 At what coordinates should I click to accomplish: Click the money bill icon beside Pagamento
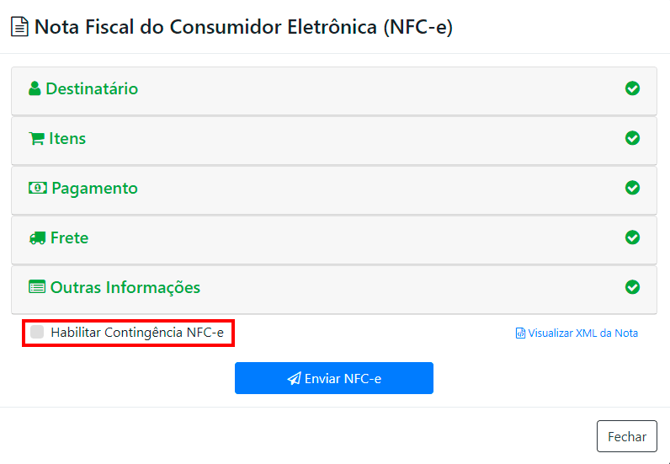(x=38, y=189)
